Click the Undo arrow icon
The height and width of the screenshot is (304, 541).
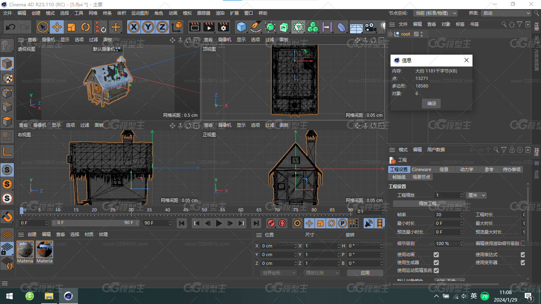point(11,27)
